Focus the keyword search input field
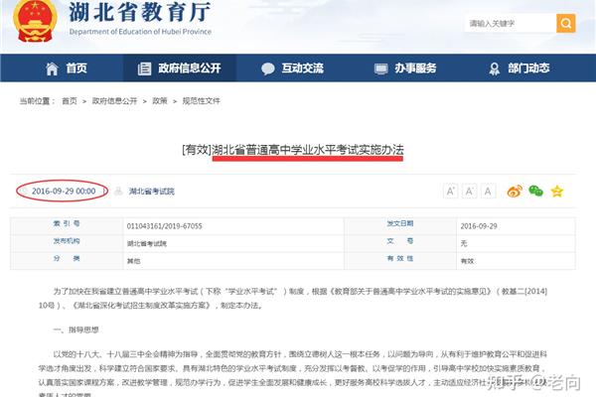The width and height of the screenshot is (596, 397). click(511, 23)
